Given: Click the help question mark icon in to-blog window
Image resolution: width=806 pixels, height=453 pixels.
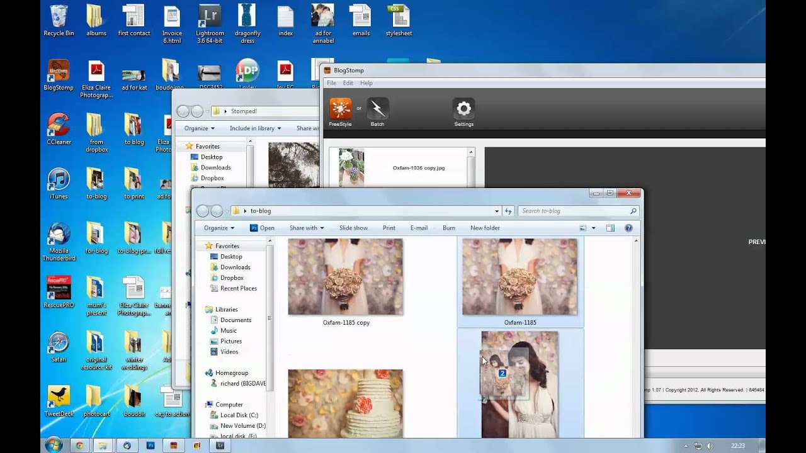Looking at the screenshot, I should pos(628,228).
